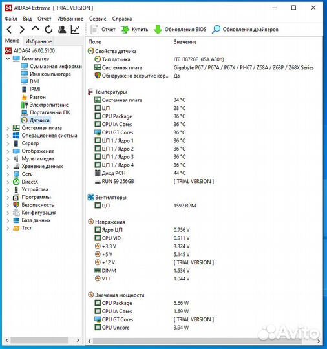Click the sidebar horizontal scrollbar thumb
Image resolution: width=327 pixels, height=349 pixels.
39,340
